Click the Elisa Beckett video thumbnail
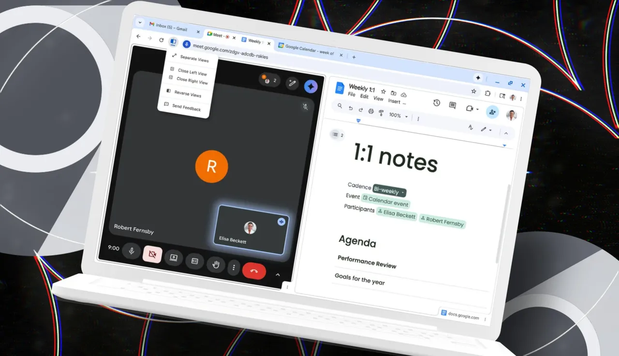This screenshot has height=356, width=619. pyautogui.click(x=251, y=230)
